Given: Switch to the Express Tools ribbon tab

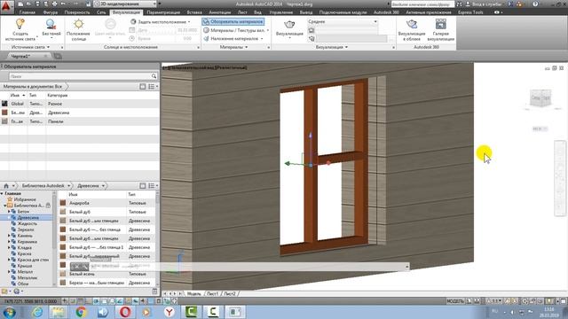Looking at the screenshot, I should point(470,12).
